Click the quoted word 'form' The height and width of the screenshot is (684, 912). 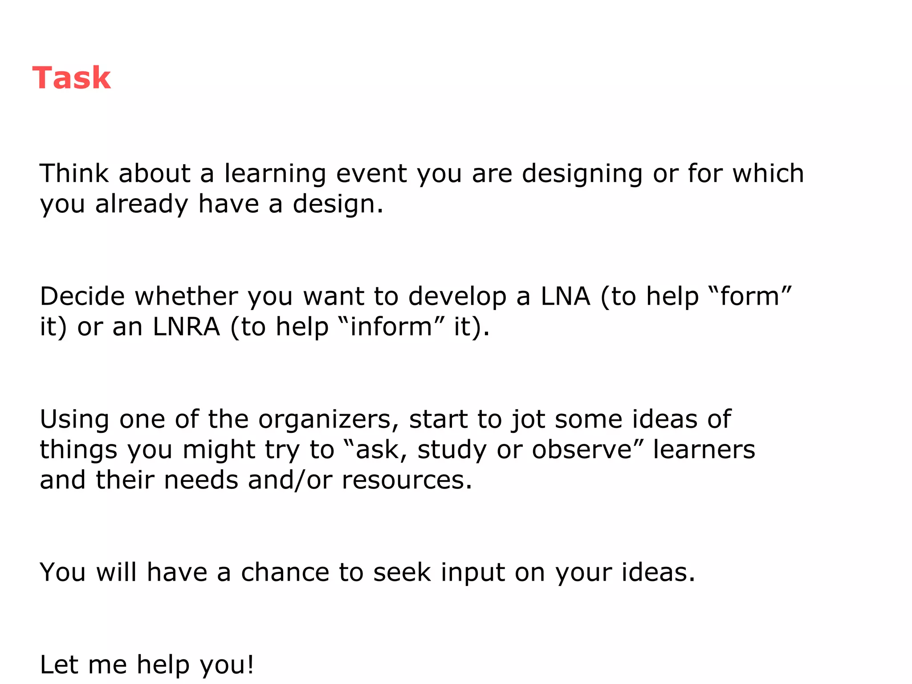coord(749,297)
